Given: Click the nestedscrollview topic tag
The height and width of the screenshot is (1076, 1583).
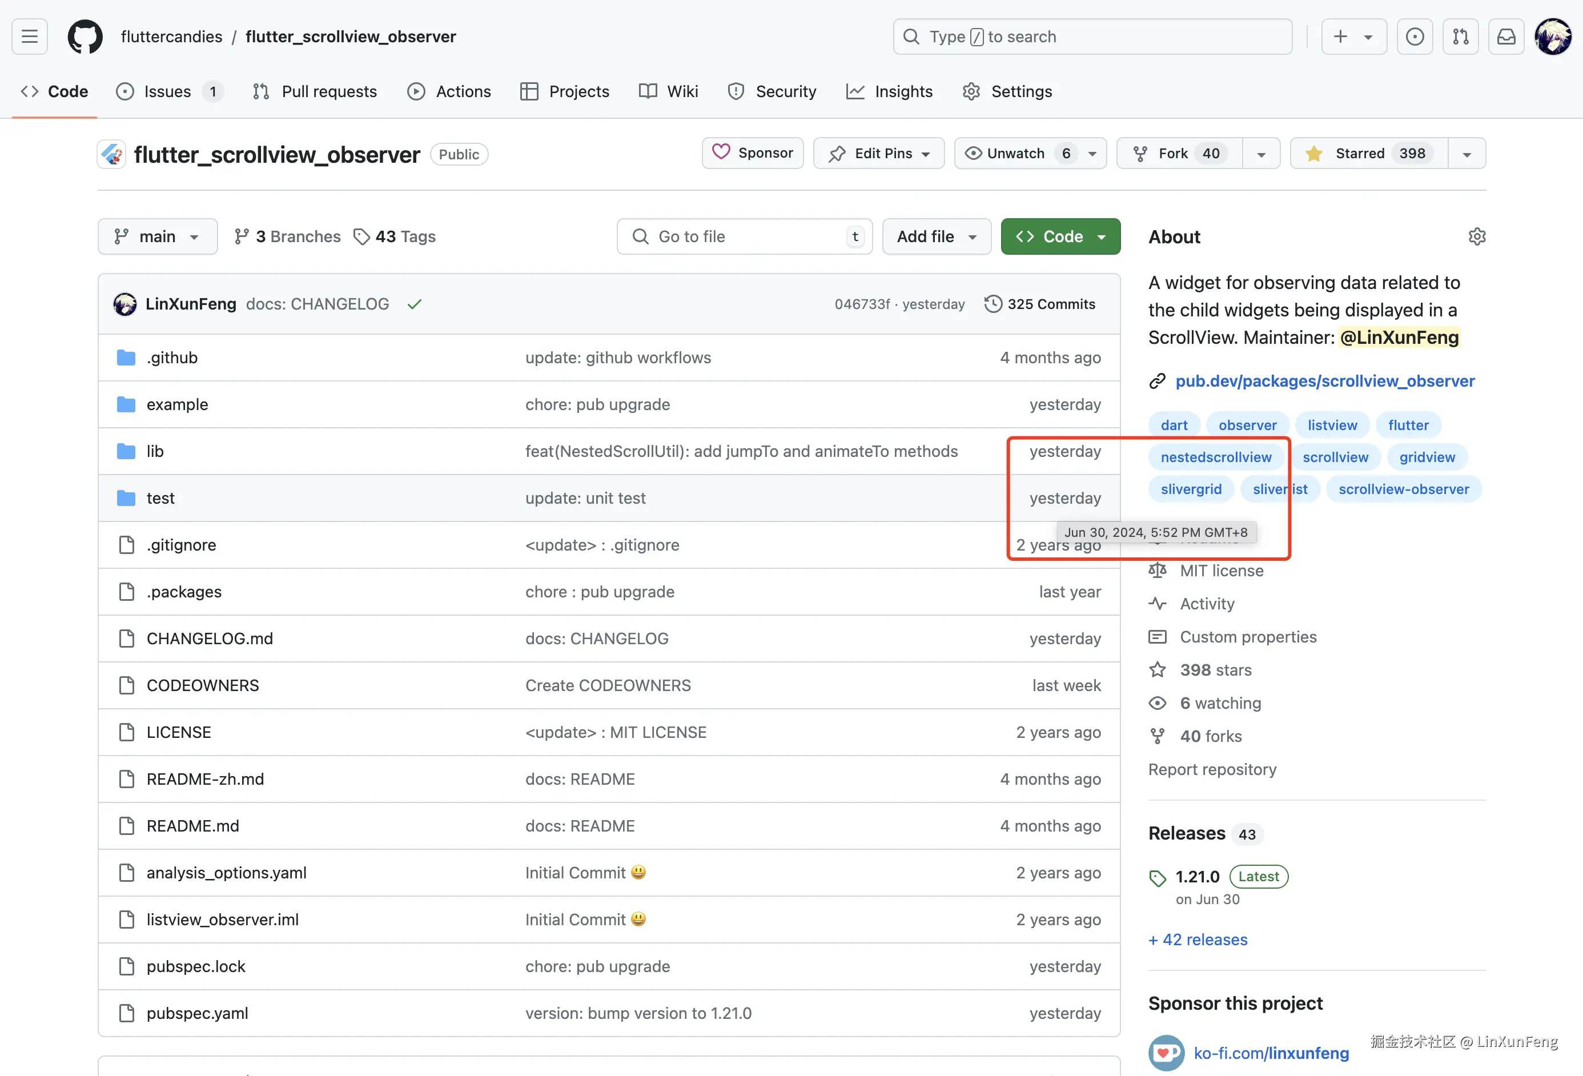Looking at the screenshot, I should click(1216, 457).
